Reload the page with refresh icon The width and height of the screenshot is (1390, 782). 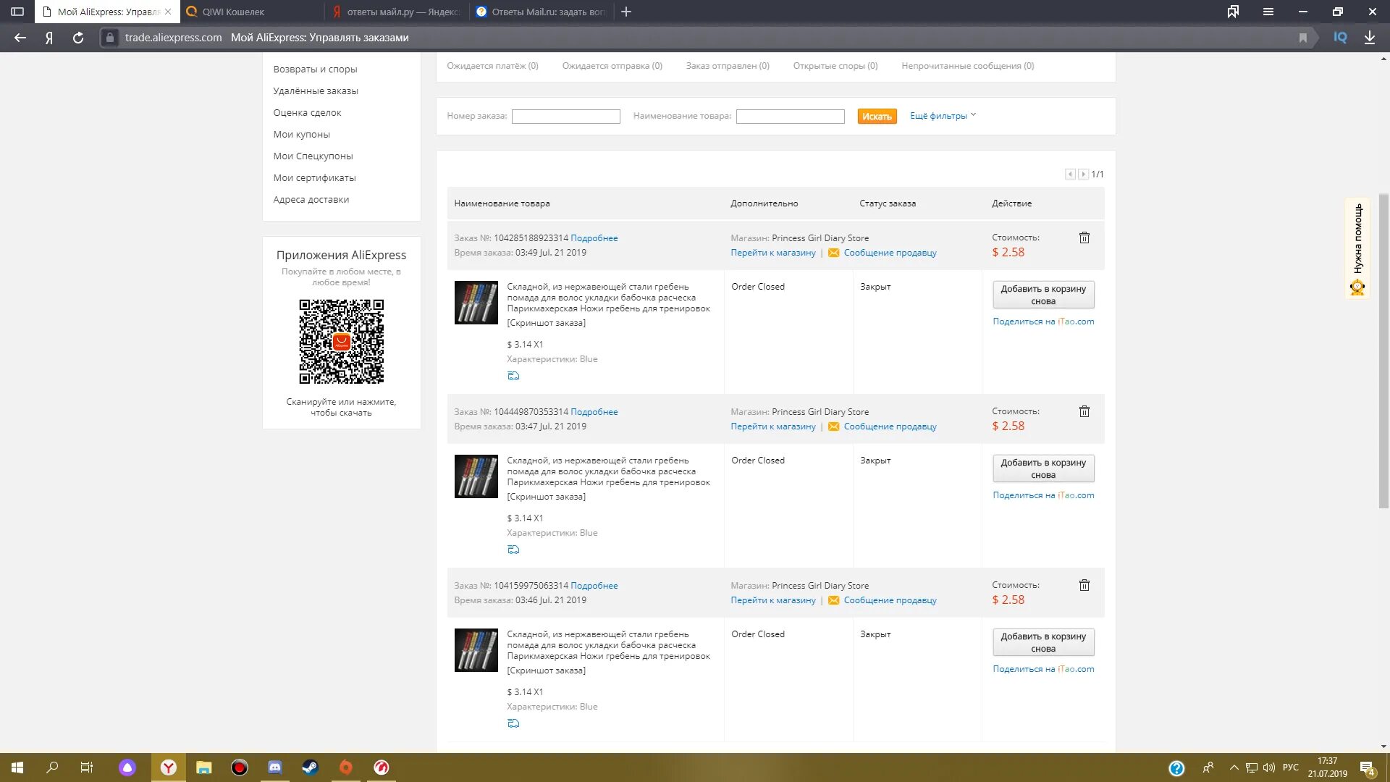pos(78,38)
